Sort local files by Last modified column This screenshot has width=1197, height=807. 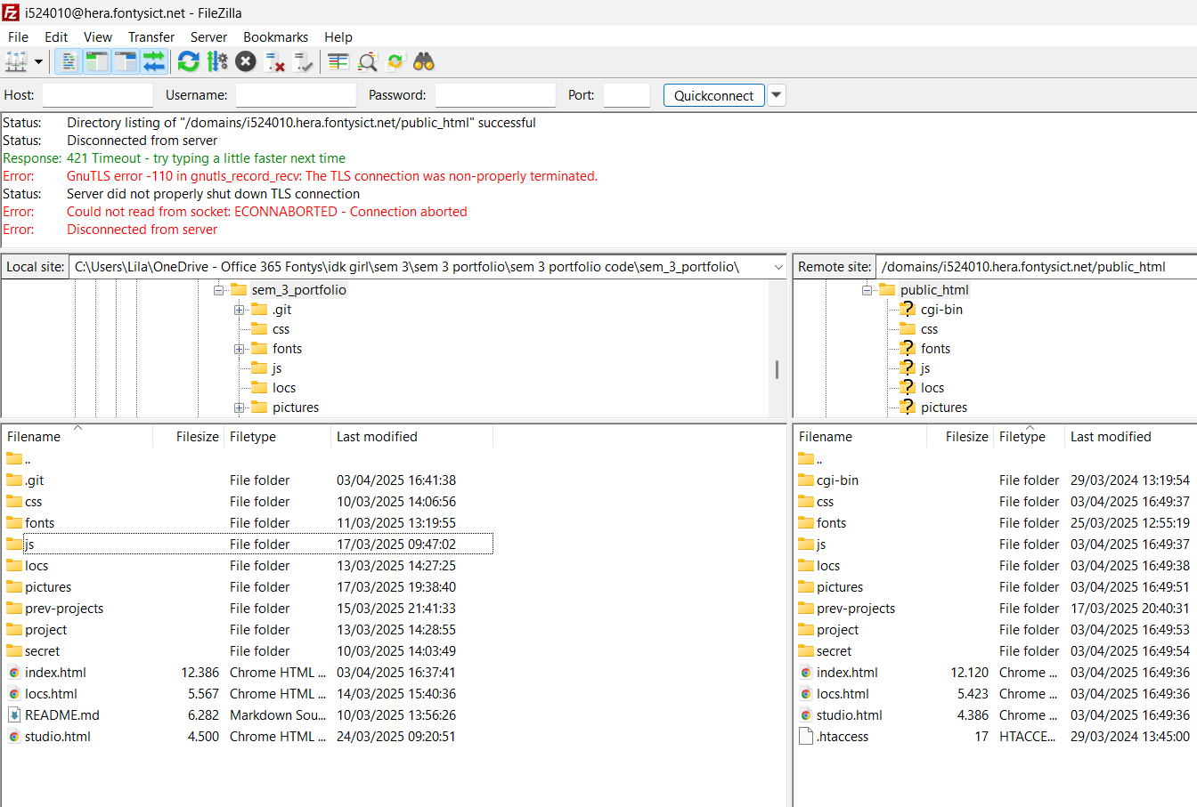click(x=411, y=437)
